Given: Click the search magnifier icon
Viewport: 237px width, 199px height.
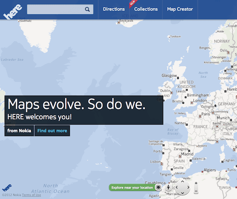Looking at the screenshot, I should click(x=87, y=9).
